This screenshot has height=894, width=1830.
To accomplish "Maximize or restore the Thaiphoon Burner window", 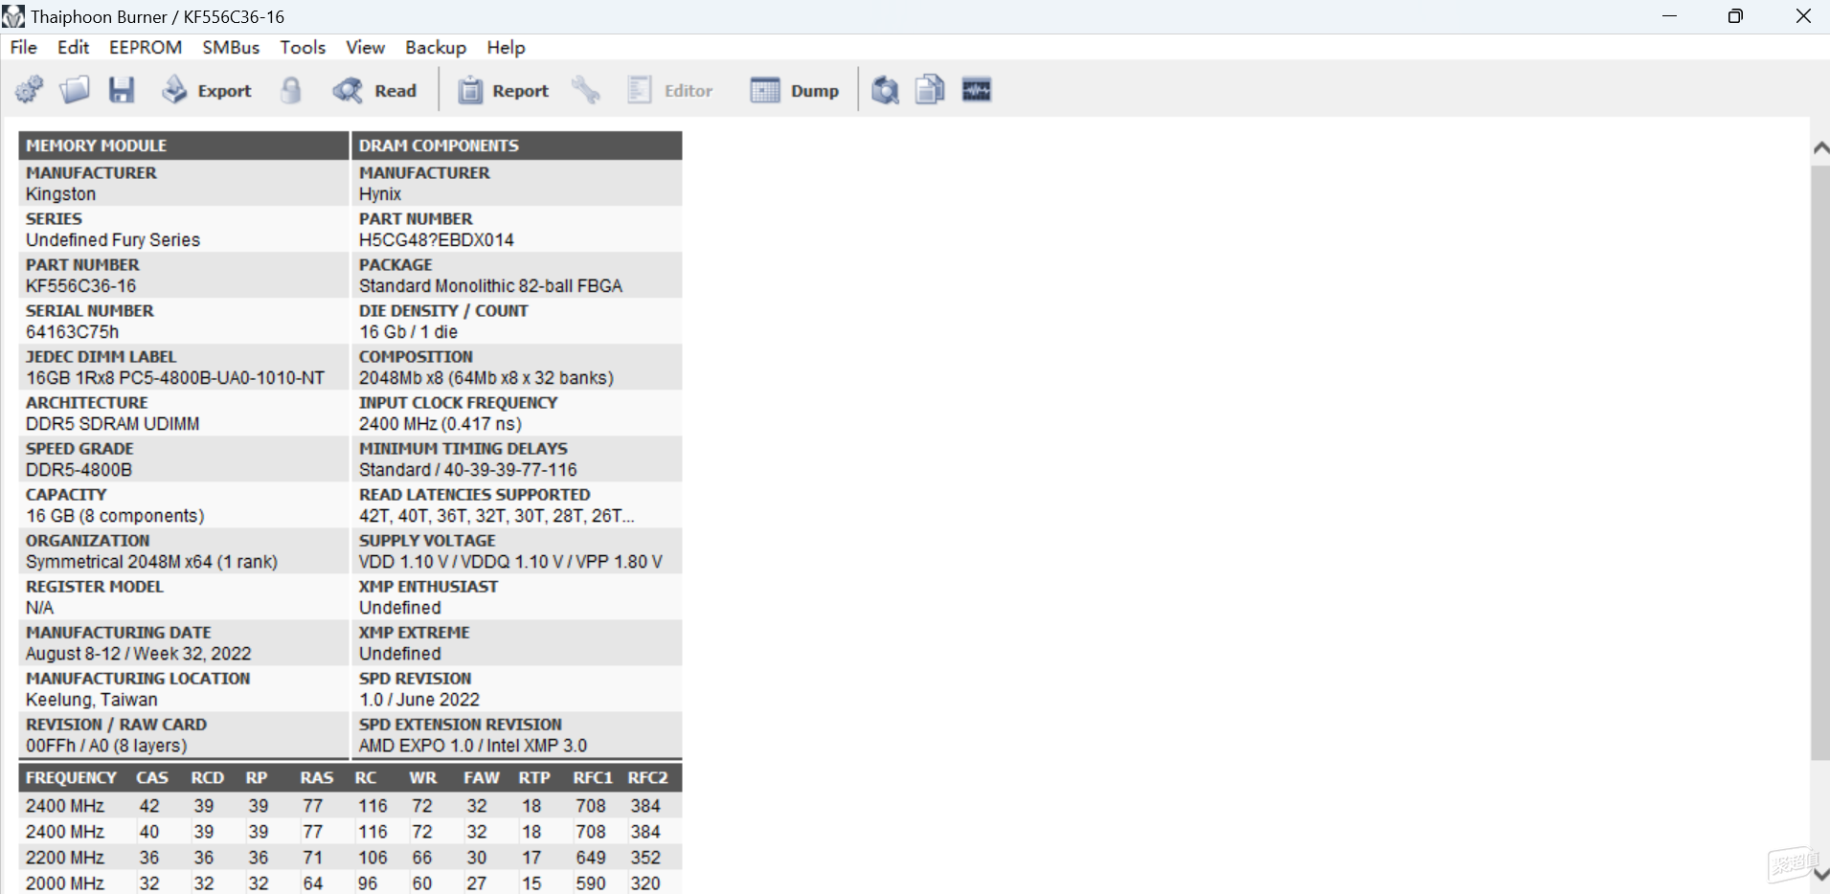I will tap(1735, 16).
